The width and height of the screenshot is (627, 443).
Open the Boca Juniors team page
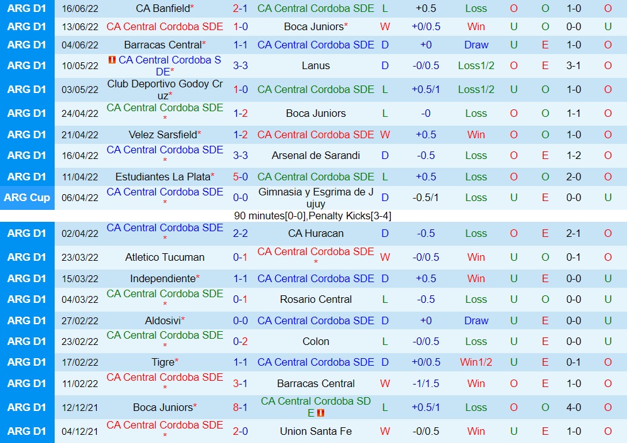[x=315, y=27]
